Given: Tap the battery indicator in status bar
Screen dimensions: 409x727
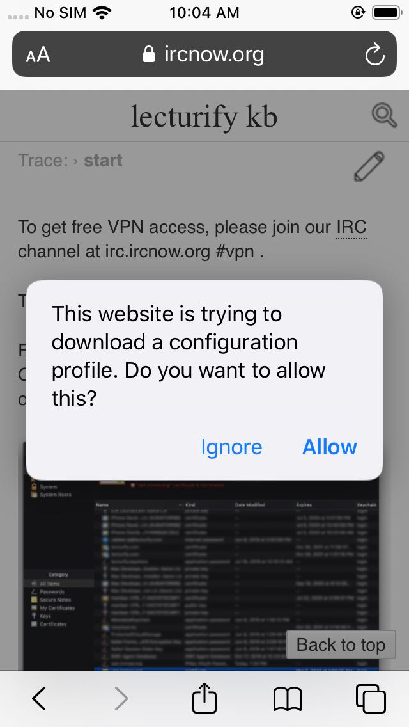Looking at the screenshot, I should (387, 13).
